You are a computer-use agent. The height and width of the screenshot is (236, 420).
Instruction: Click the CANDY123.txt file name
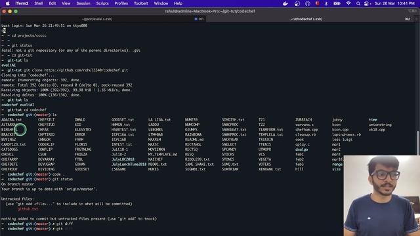[14, 144]
